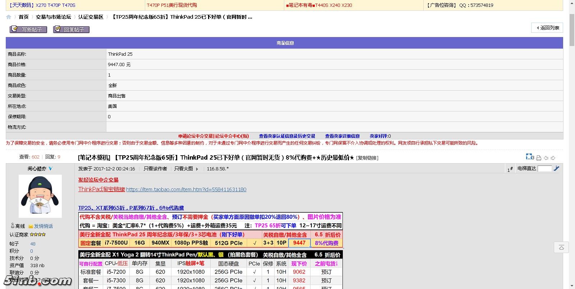Expand the 只看大图 dropdown arrow
Screen dimensions: 575x289
(197, 169)
